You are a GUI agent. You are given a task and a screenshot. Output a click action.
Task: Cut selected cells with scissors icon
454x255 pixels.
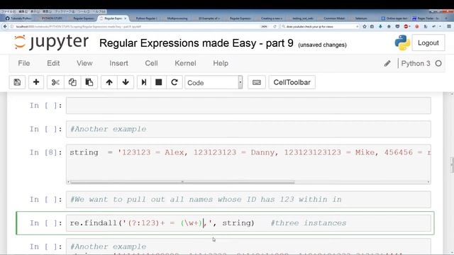coord(55,82)
